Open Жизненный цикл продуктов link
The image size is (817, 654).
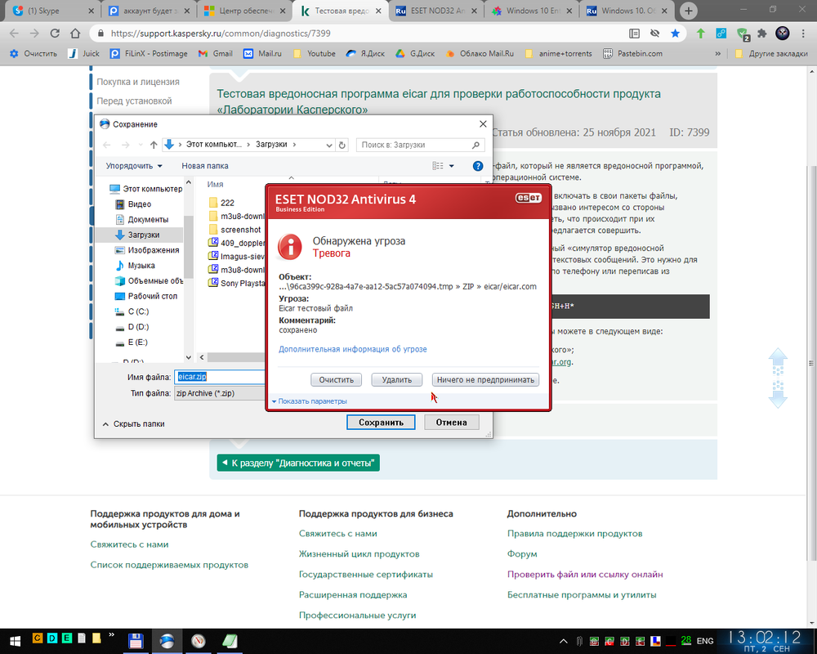pos(359,554)
